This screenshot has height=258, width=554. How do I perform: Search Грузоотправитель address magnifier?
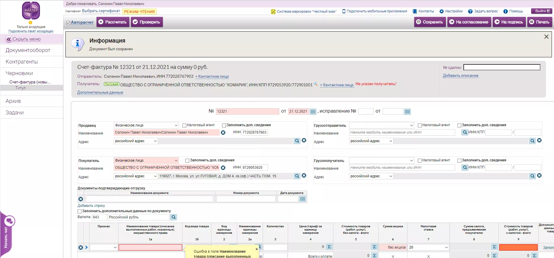[x=532, y=141]
